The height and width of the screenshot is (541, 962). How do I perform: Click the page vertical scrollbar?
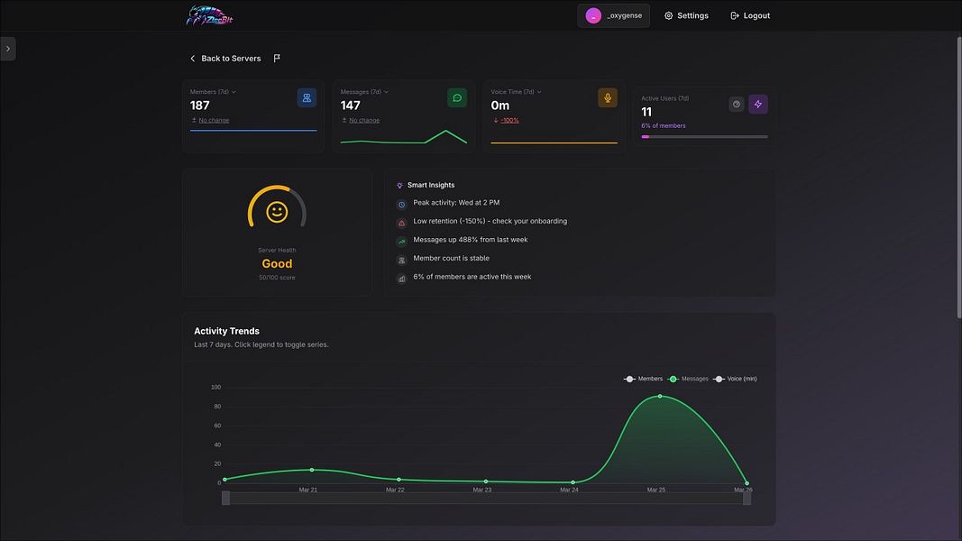[x=958, y=178]
